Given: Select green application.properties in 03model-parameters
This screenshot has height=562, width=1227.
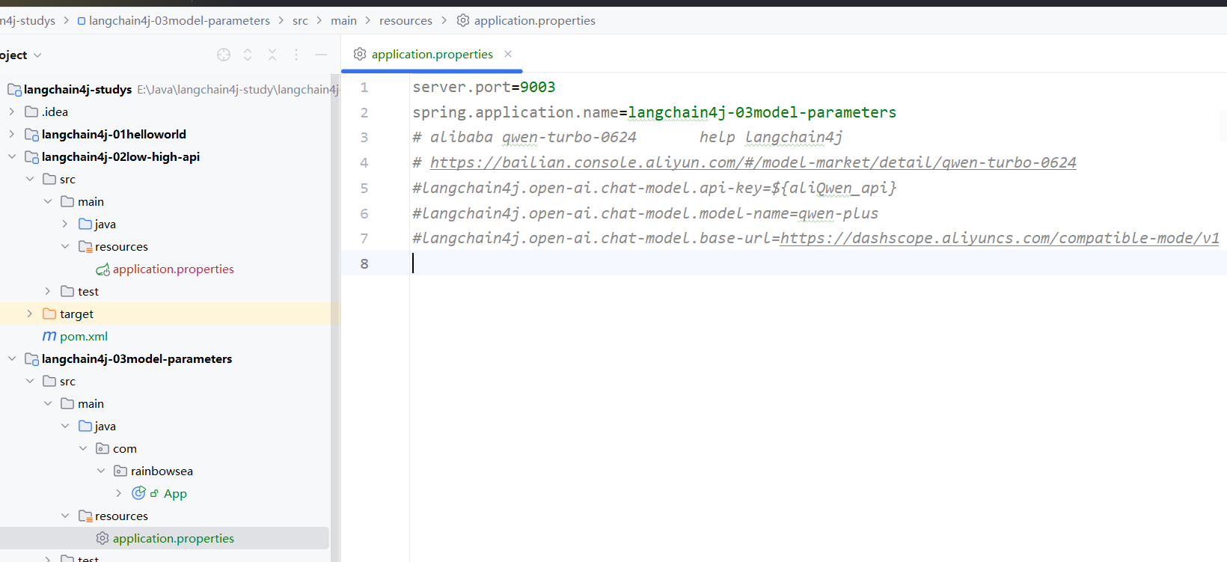Looking at the screenshot, I should pyautogui.click(x=174, y=538).
